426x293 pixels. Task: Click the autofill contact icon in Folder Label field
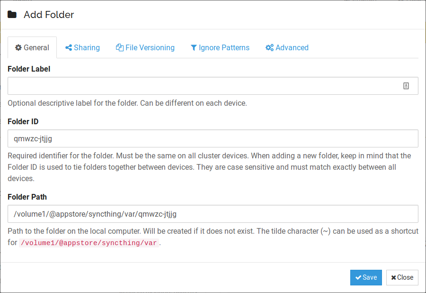coord(406,86)
